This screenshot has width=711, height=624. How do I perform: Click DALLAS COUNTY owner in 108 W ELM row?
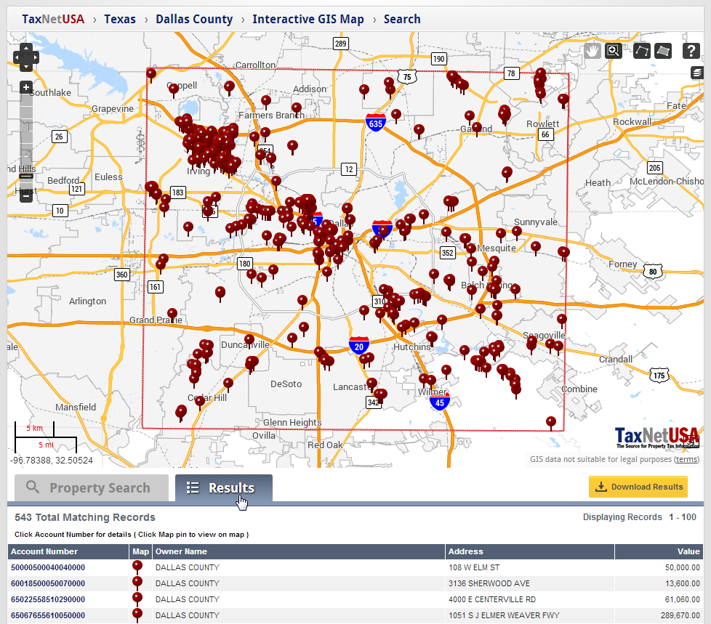[x=188, y=567]
